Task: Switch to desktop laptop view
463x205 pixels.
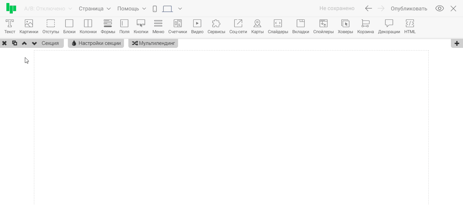Action: 167,9
